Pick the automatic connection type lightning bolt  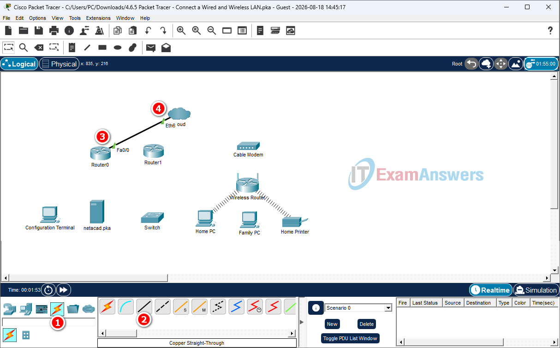pyautogui.click(x=107, y=306)
